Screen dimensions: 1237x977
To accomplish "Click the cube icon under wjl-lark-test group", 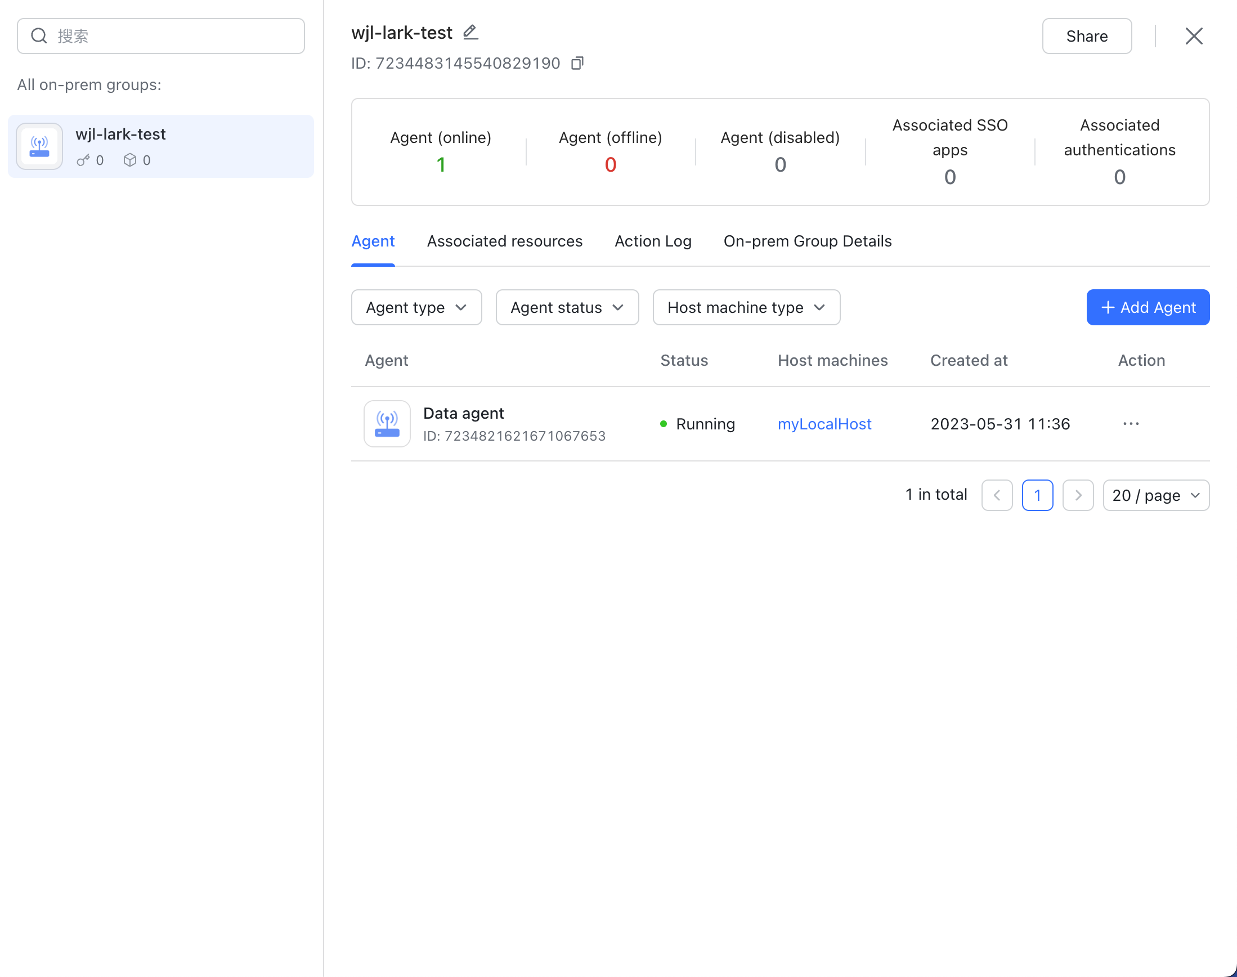I will pyautogui.click(x=130, y=160).
